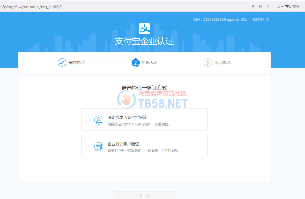Click the 认证成功 step label
305x199 pixels.
pyautogui.click(x=222, y=62)
